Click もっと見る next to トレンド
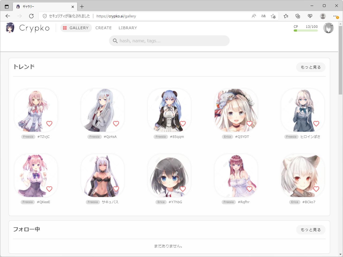Screen dimensions: 343x257 [x=311, y=67]
